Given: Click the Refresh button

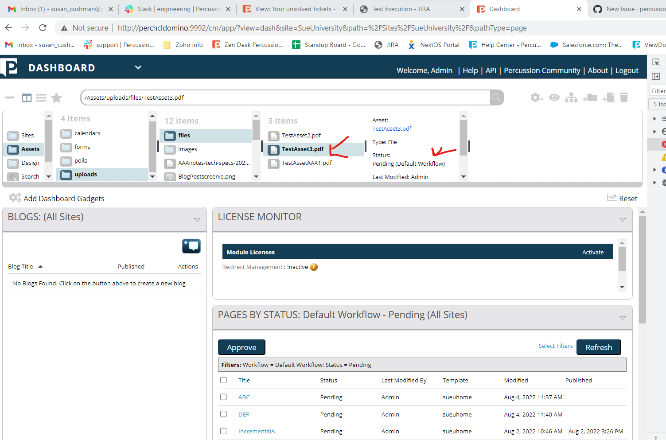Looking at the screenshot, I should click(x=599, y=347).
